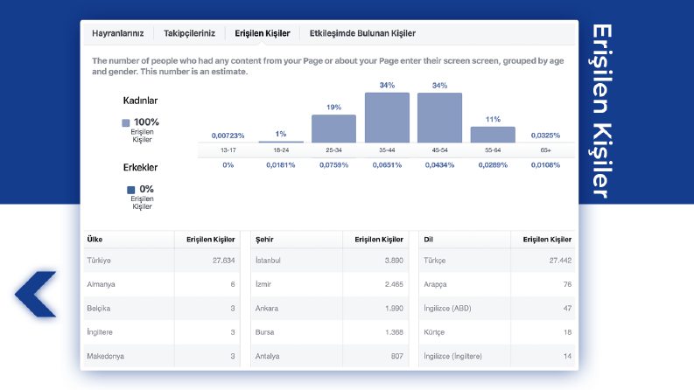The image size is (694, 390).
Task: Click the large blue back arrow
Action: pyautogui.click(x=35, y=294)
